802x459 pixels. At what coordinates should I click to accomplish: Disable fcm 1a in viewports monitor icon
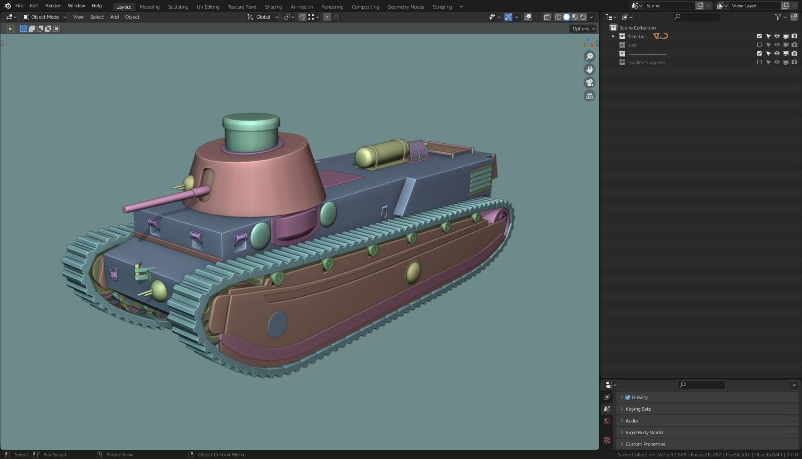click(785, 36)
